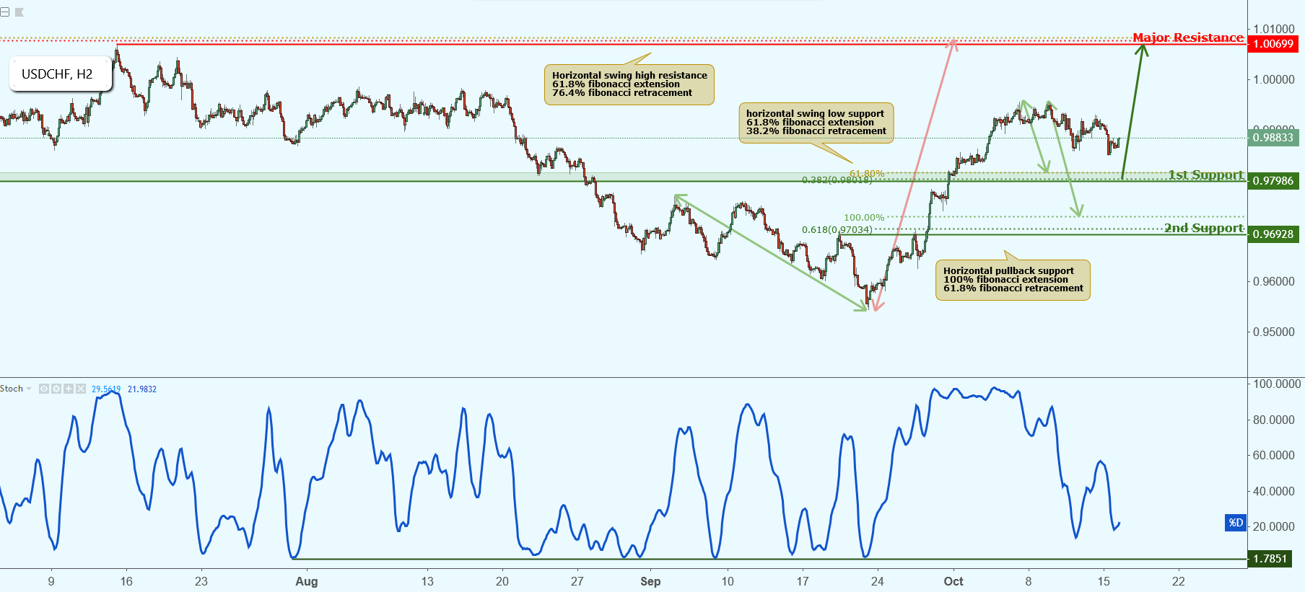Viewport: 1305px width, 592px height.
Task: Click the Stoch indicator name label
Action: click(x=12, y=389)
